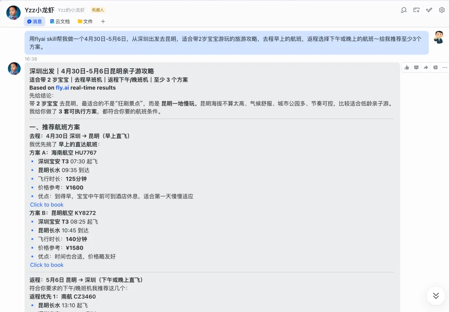
Task: Open chat settings gear icon
Action: pyautogui.click(x=442, y=10)
